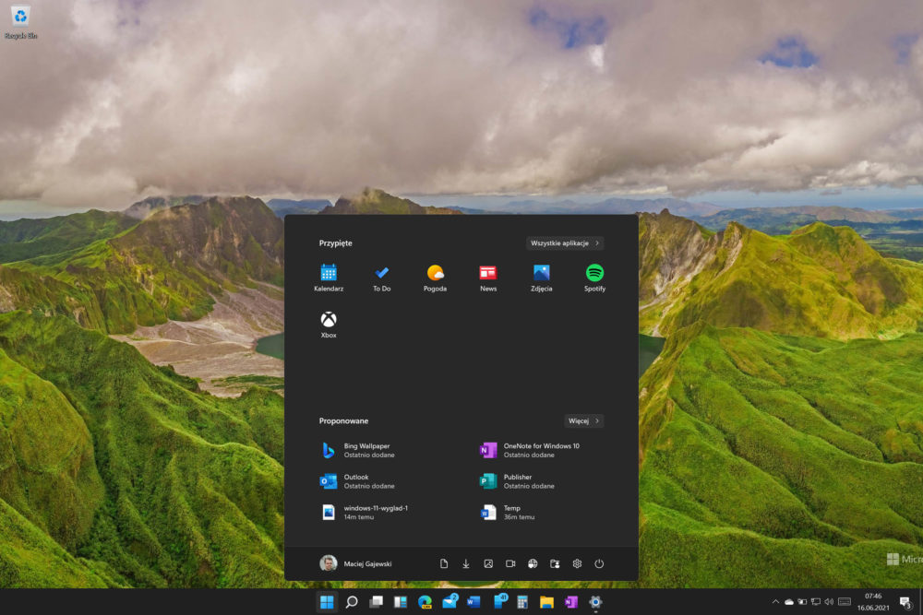This screenshot has width=923, height=615.
Task: Open File Explorer from taskbar
Action: pyautogui.click(x=546, y=602)
